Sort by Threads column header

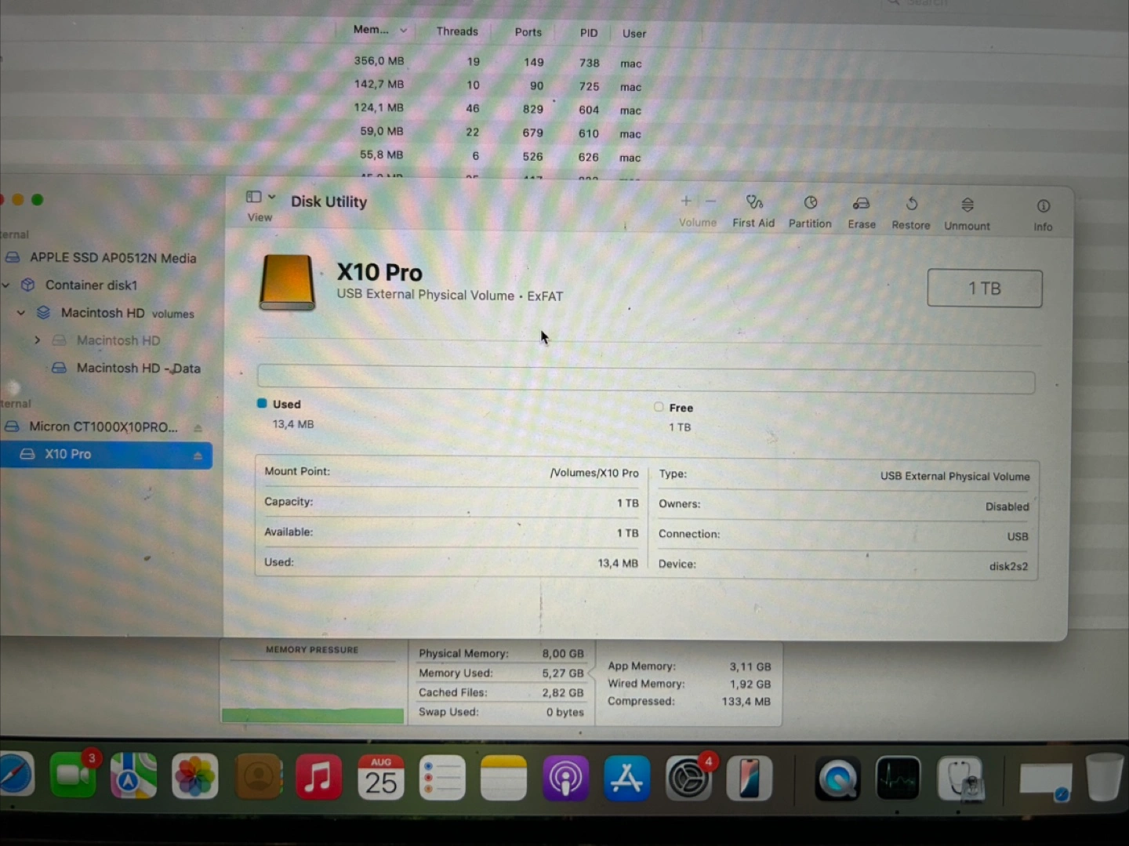456,31
